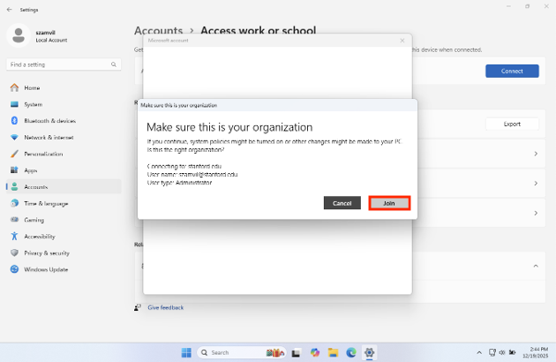The width and height of the screenshot is (556, 362).
Task: Open Time & language settings
Action: 64,203
